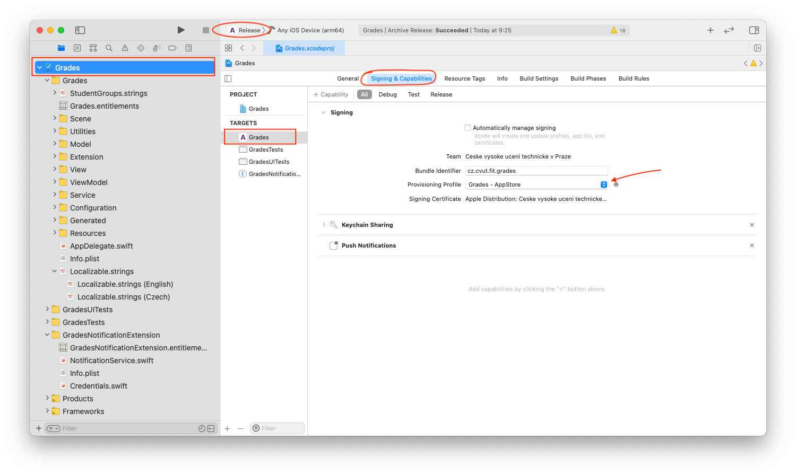Hide the left navigator sidebar

point(80,30)
